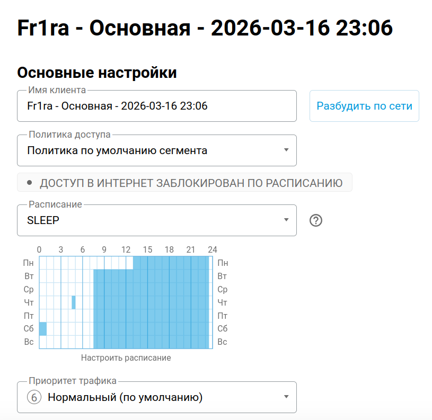The image size is (432, 420).
Task: Select the small blue Thursday block in schedule
Action: (x=74, y=302)
